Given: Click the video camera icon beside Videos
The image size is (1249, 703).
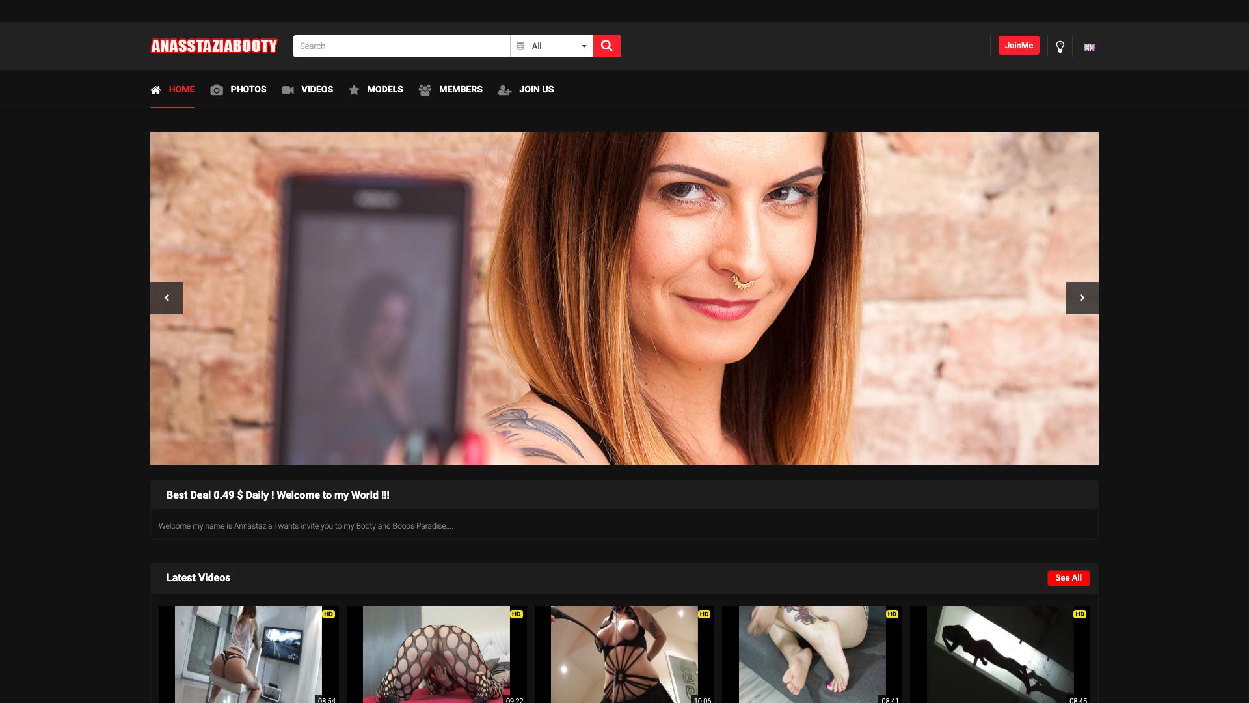Looking at the screenshot, I should 288,90.
